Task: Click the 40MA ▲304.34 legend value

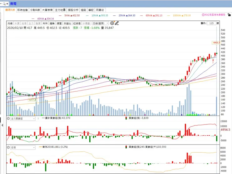Action: pos(45,19)
